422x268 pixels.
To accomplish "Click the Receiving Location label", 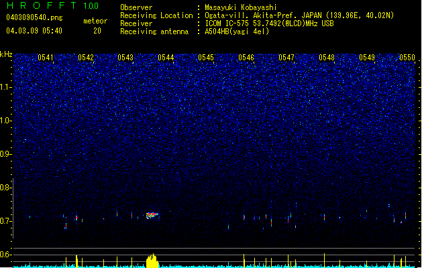I will click(156, 15).
